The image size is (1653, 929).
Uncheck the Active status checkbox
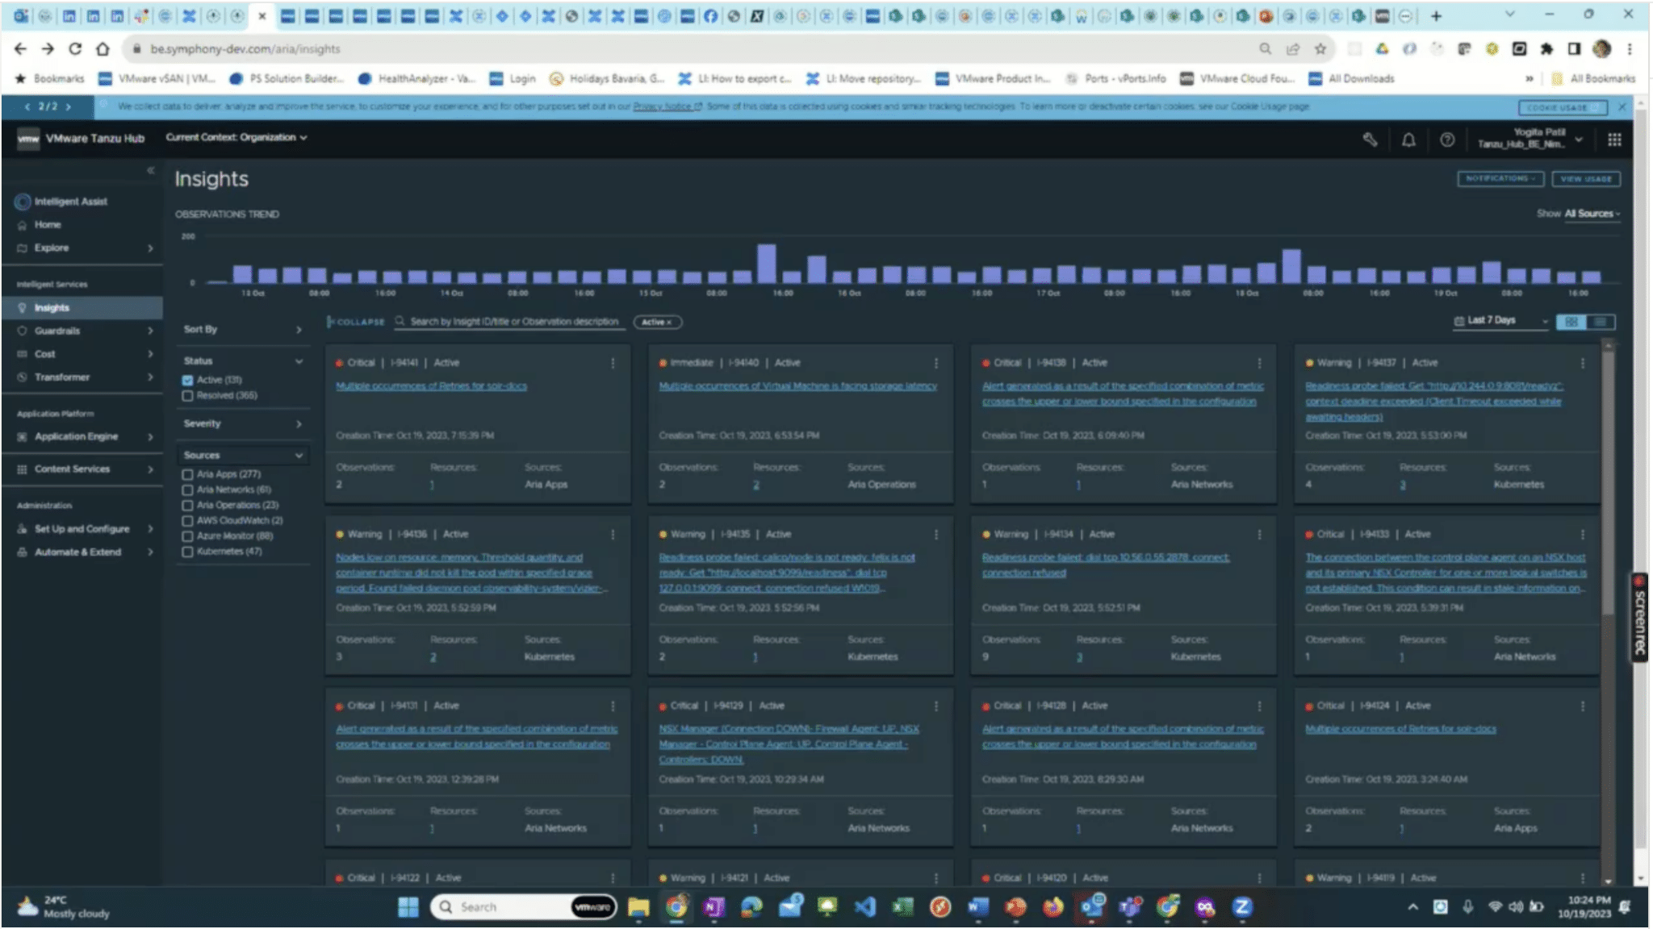coord(187,380)
